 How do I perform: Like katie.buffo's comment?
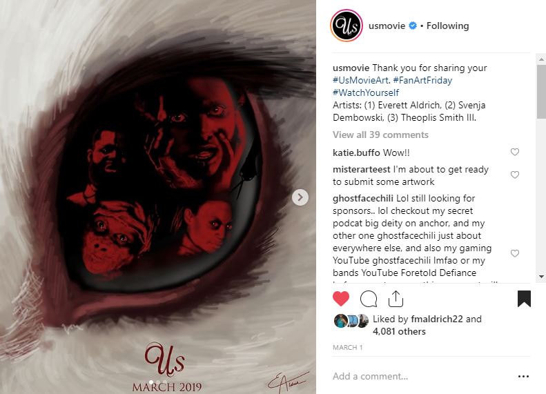coord(515,152)
